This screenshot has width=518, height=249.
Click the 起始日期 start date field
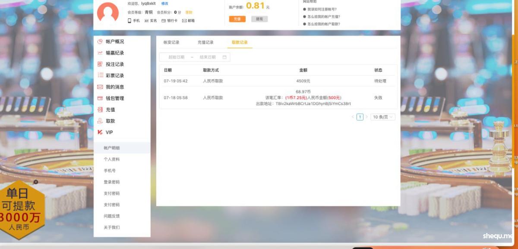point(176,57)
